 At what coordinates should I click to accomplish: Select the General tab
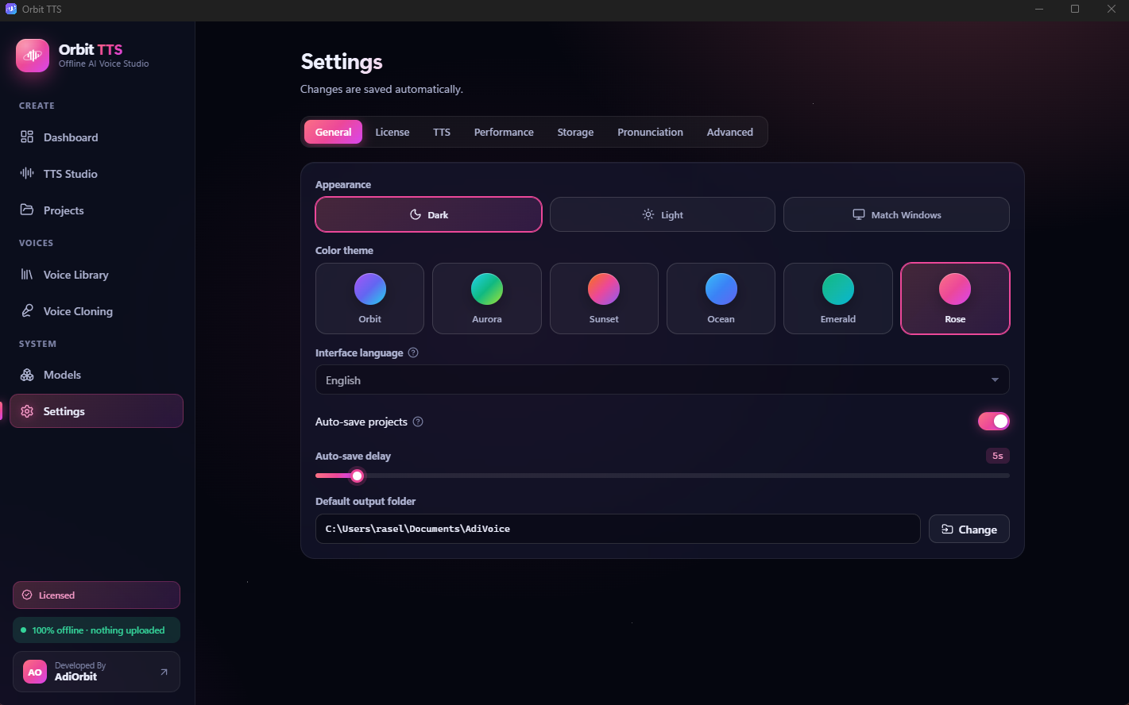(x=333, y=132)
